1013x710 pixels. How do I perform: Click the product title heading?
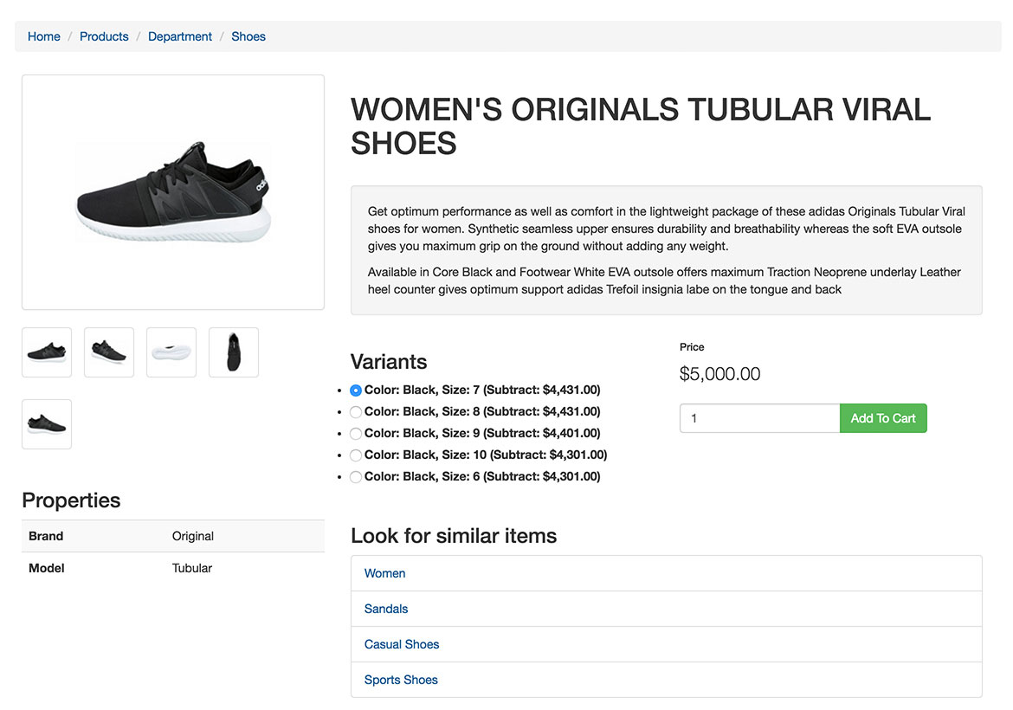click(x=640, y=126)
